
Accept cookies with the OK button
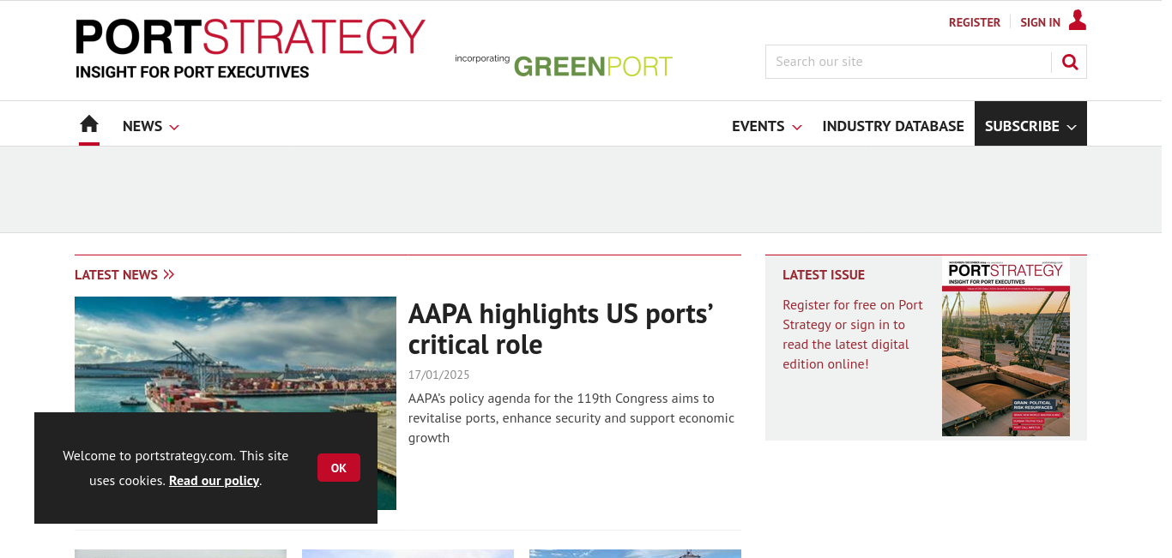(339, 468)
